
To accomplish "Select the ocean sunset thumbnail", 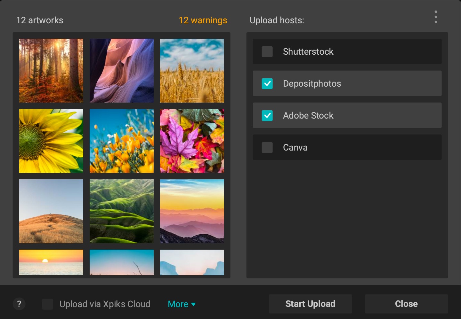I will pyautogui.click(x=51, y=262).
